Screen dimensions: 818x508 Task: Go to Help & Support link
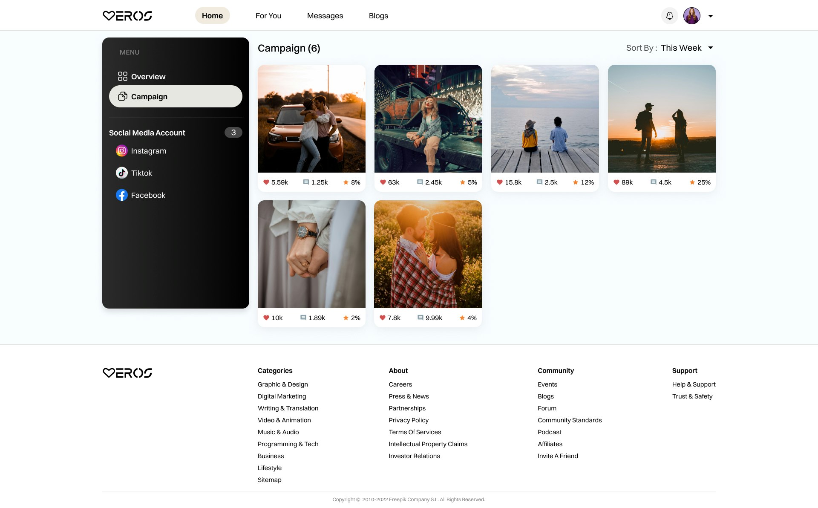tap(694, 384)
